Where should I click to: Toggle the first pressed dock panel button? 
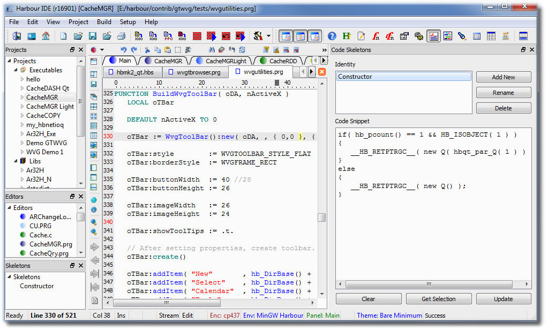(286, 36)
